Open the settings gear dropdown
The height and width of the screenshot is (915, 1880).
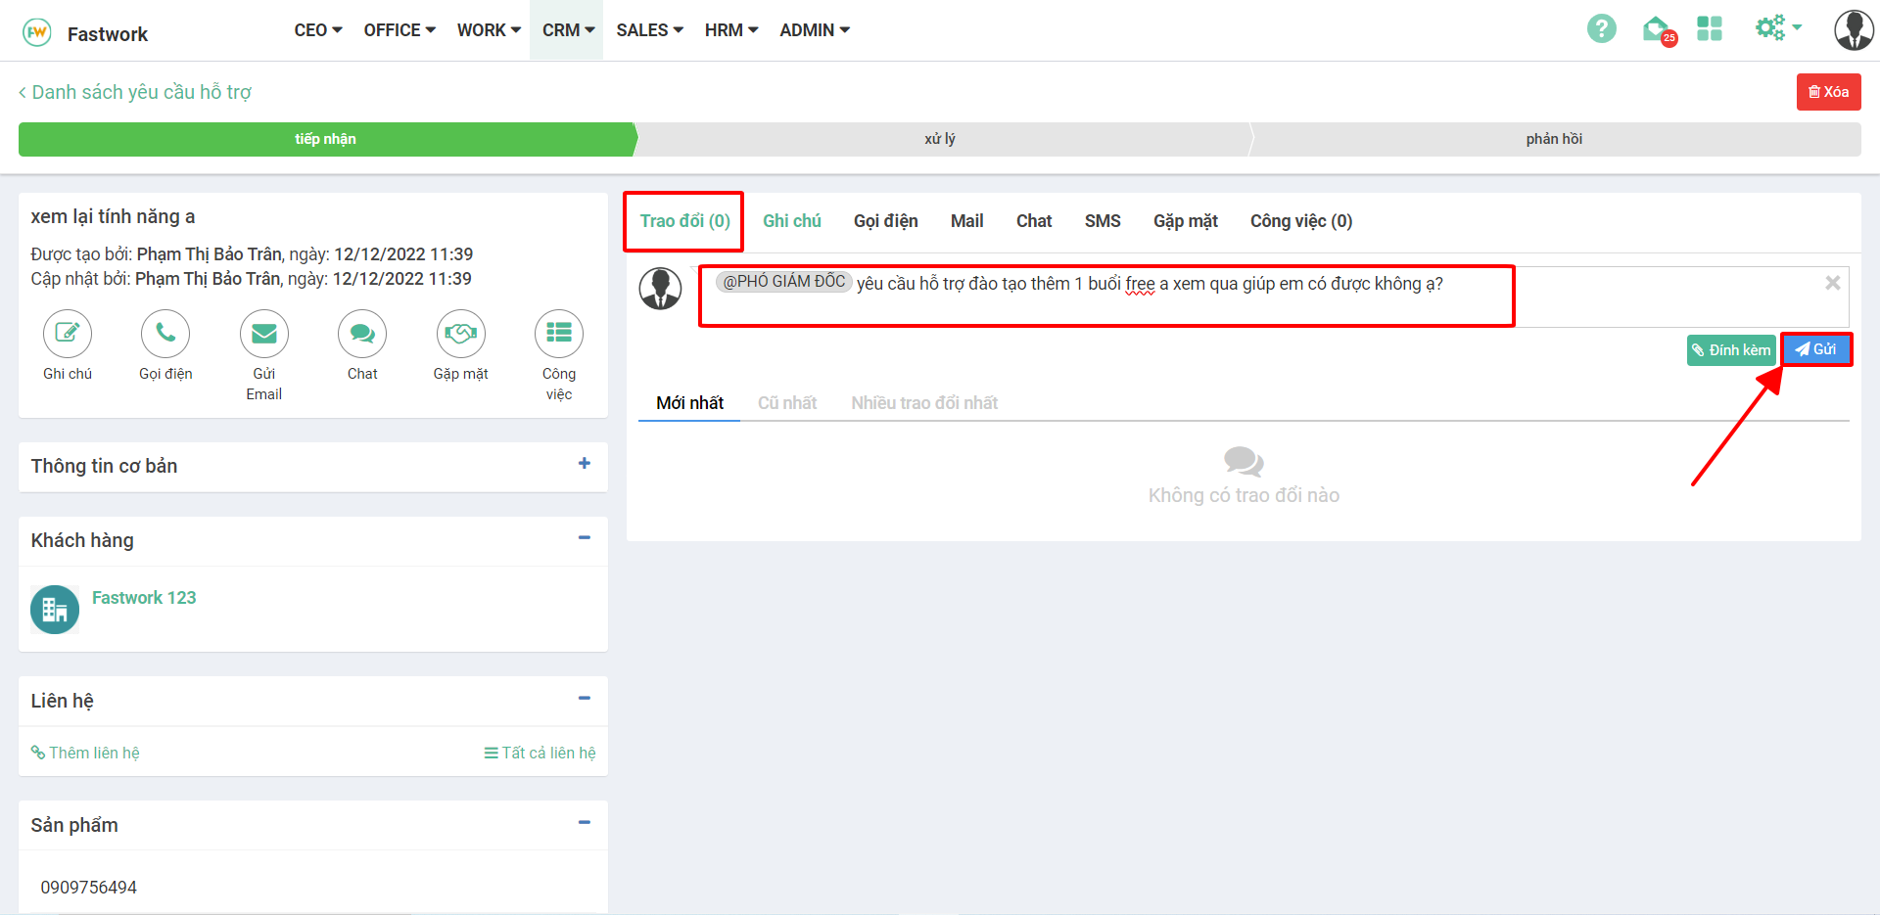pyautogui.click(x=1776, y=28)
